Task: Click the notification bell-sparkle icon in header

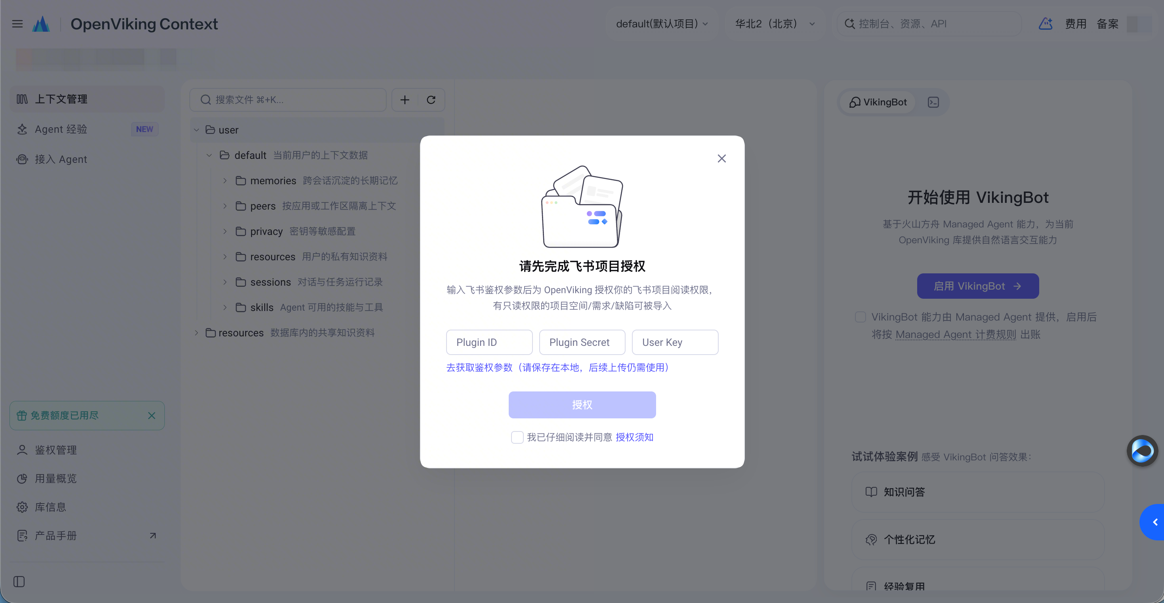Action: pyautogui.click(x=1045, y=24)
